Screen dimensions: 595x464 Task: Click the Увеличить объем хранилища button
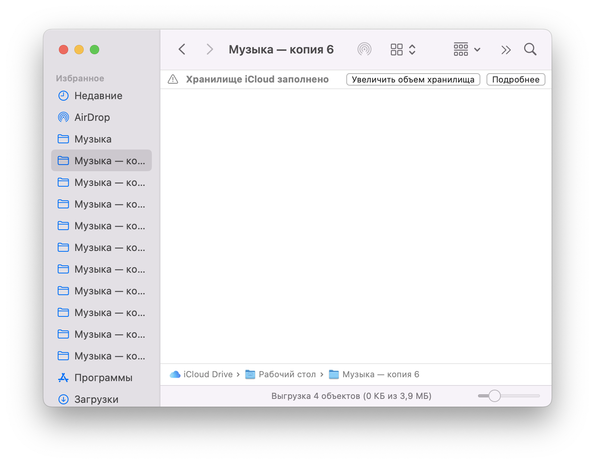pyautogui.click(x=413, y=79)
